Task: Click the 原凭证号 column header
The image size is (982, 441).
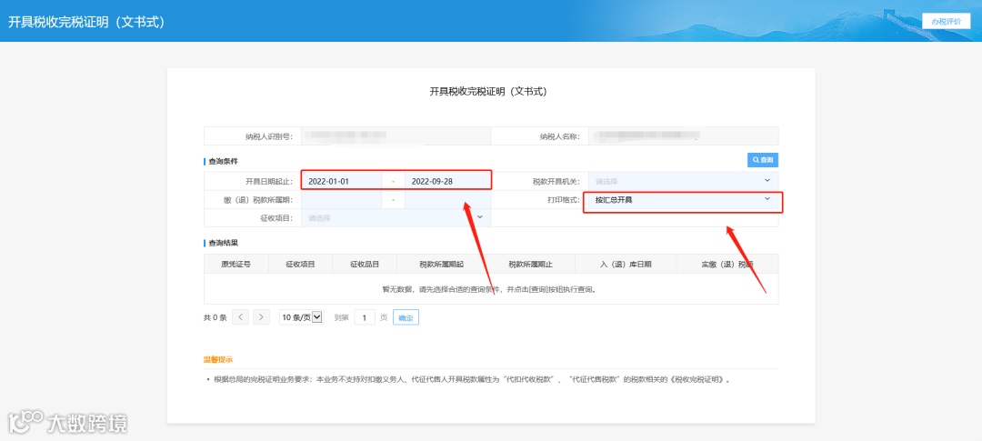Action: [236, 264]
